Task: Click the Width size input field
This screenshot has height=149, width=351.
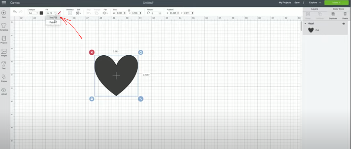Action: 120,13
